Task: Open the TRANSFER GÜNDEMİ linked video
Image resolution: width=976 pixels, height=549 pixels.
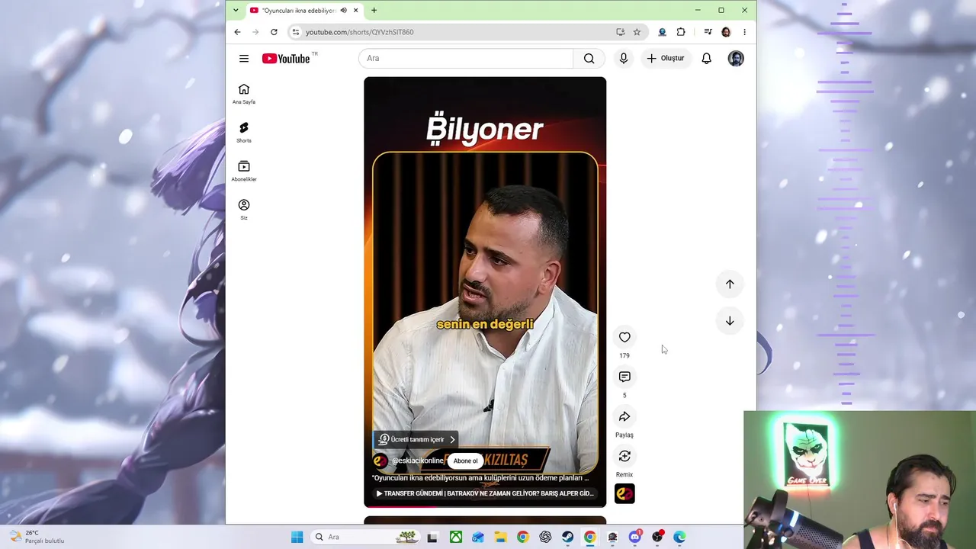Action: 485,493
